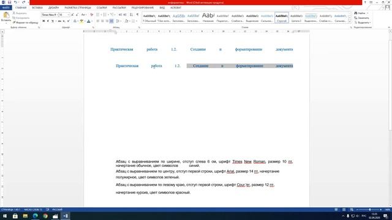Toggle show paragraph marks pilcrow
392x220 pixels.
coord(137,15)
